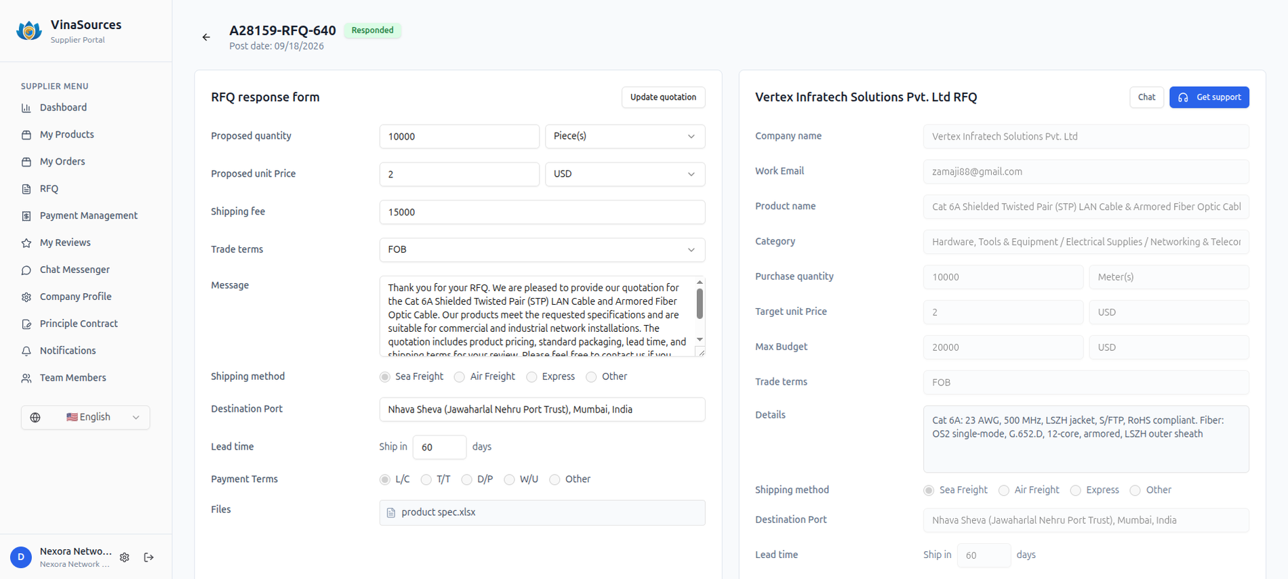Select the T/T payment term
The width and height of the screenshot is (1288, 579).
click(426, 479)
